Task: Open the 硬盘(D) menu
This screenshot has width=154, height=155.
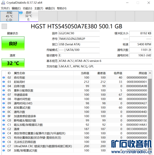Action: click(x=50, y=8)
